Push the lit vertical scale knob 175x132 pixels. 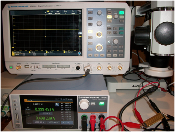[x=99, y=48]
